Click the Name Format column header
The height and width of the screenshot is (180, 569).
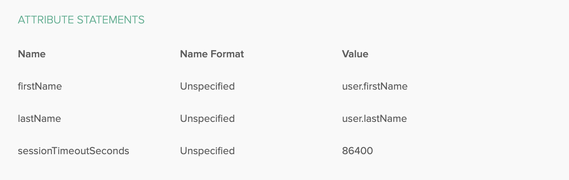(212, 54)
